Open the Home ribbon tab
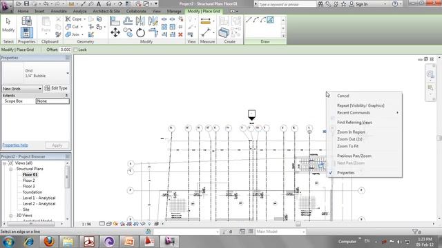This screenshot has width=442, height=248. tap(23, 11)
